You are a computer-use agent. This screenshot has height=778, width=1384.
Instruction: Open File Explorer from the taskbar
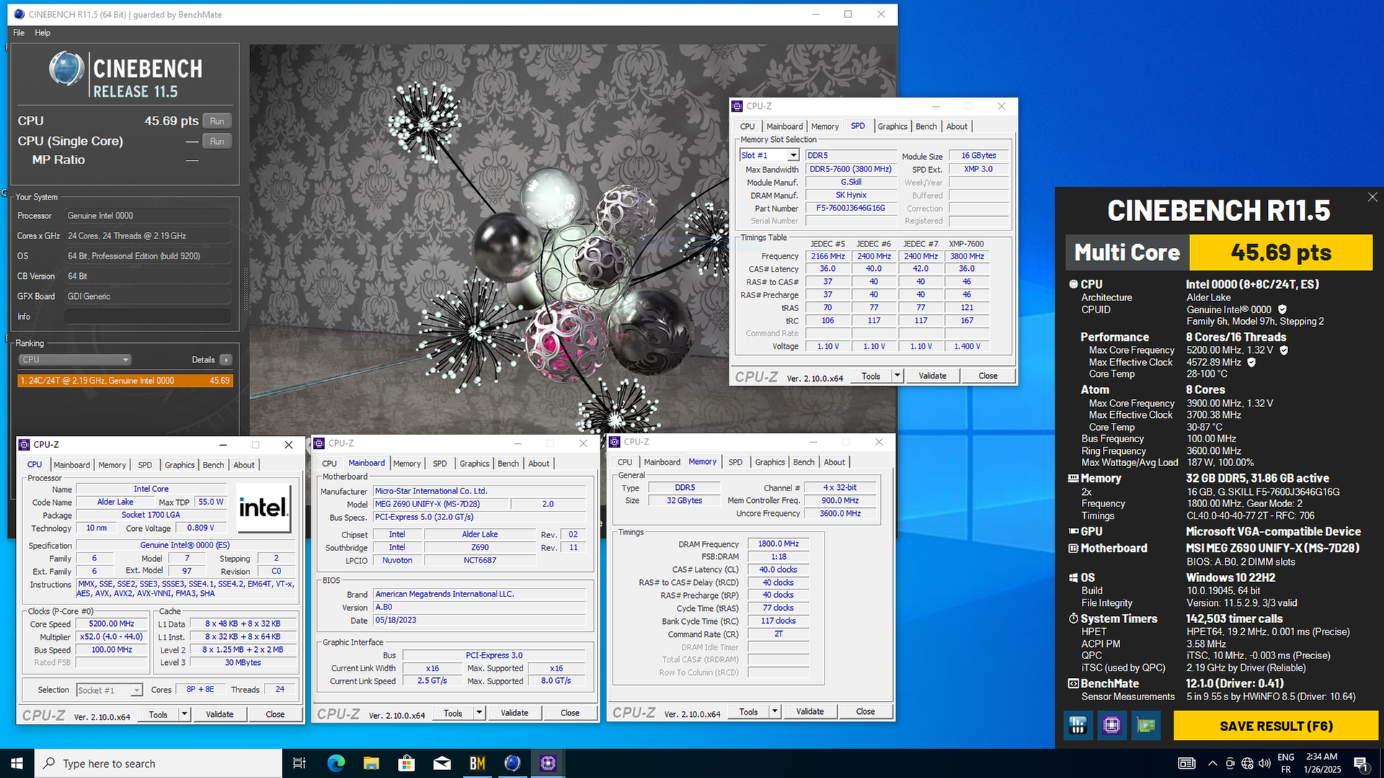371,764
